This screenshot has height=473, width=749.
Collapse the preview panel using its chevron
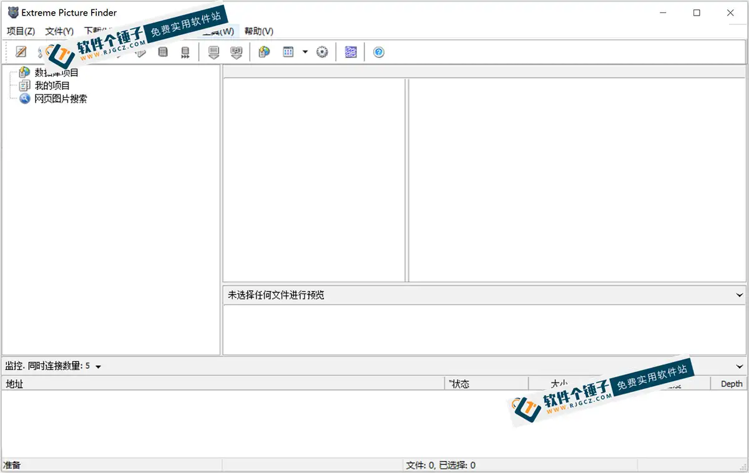tap(740, 296)
